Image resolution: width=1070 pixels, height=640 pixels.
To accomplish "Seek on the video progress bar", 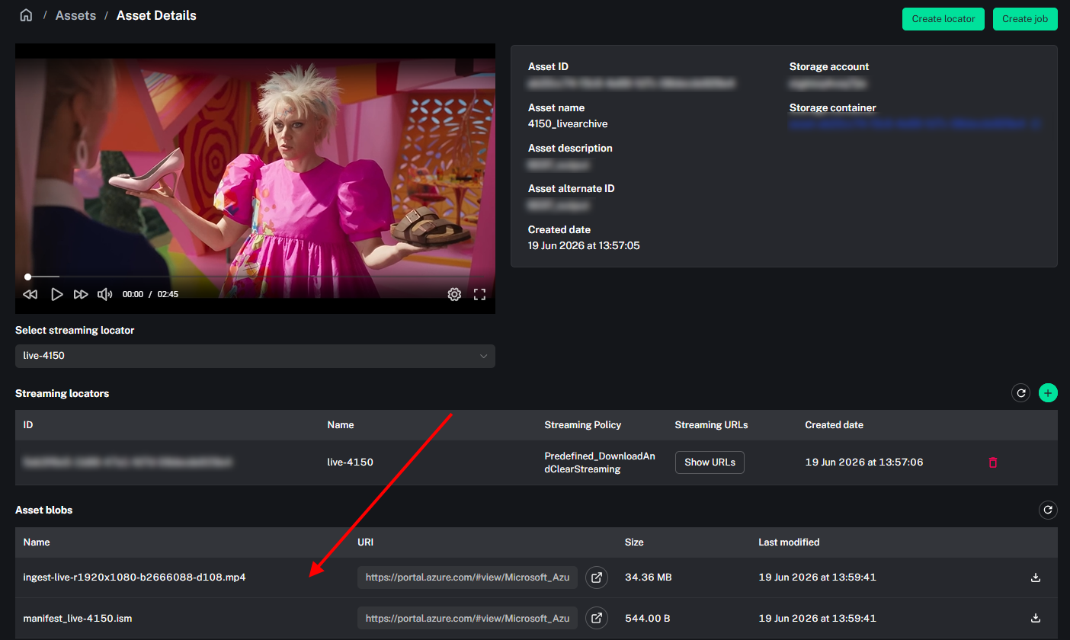I will 255,277.
